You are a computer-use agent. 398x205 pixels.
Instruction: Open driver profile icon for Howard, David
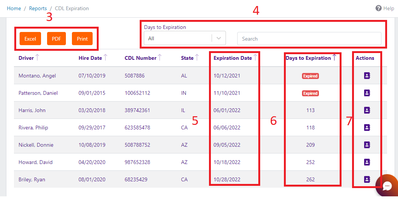click(x=367, y=162)
